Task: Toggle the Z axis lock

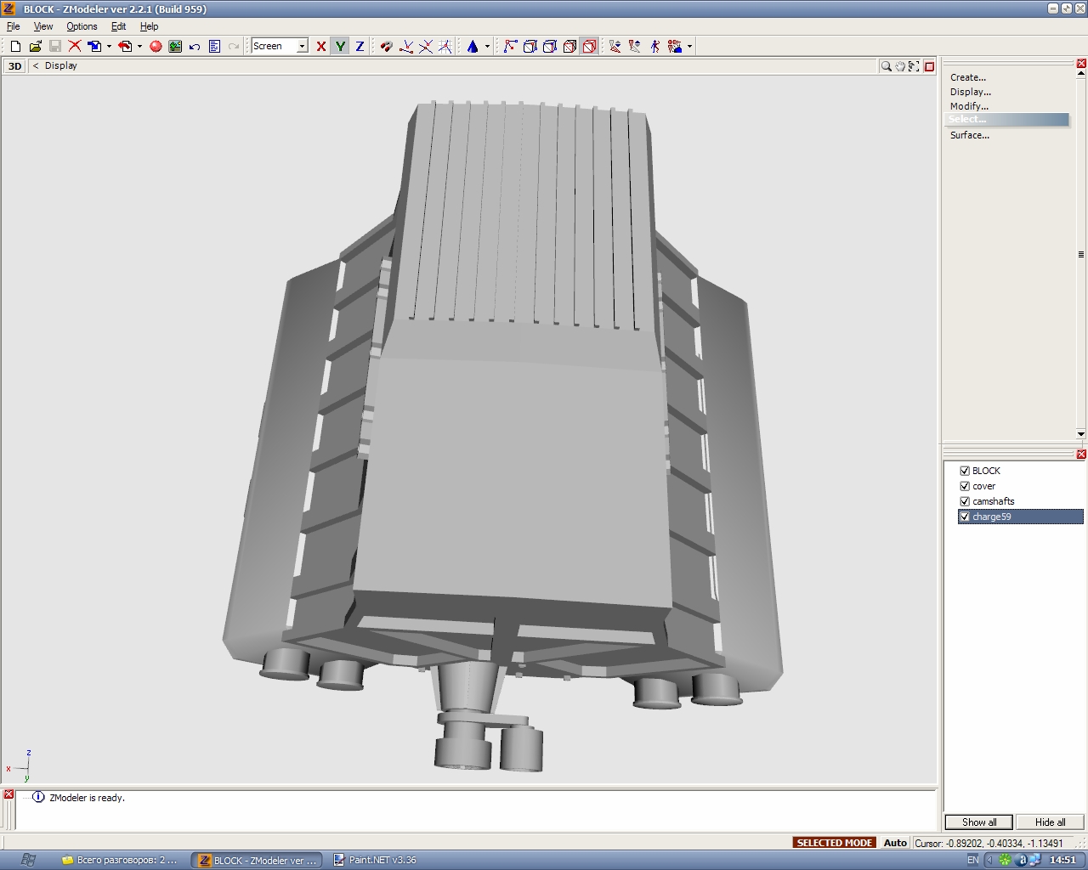Action: coord(360,47)
